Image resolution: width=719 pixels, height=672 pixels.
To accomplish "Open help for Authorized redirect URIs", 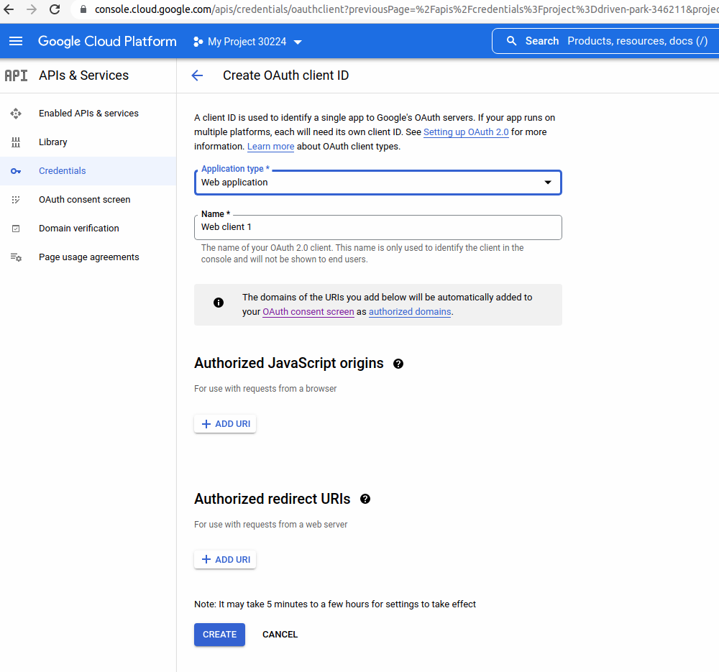I will (365, 500).
